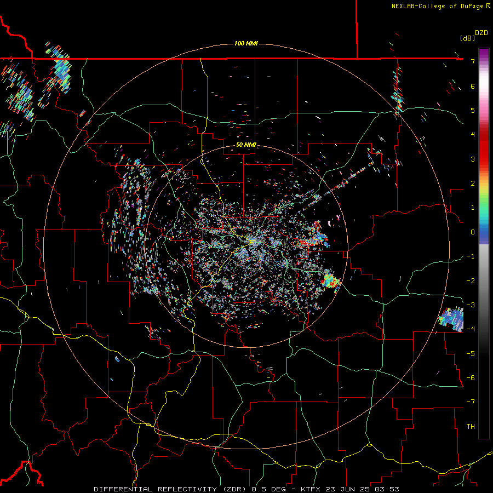Click the legend value -2

471,281
